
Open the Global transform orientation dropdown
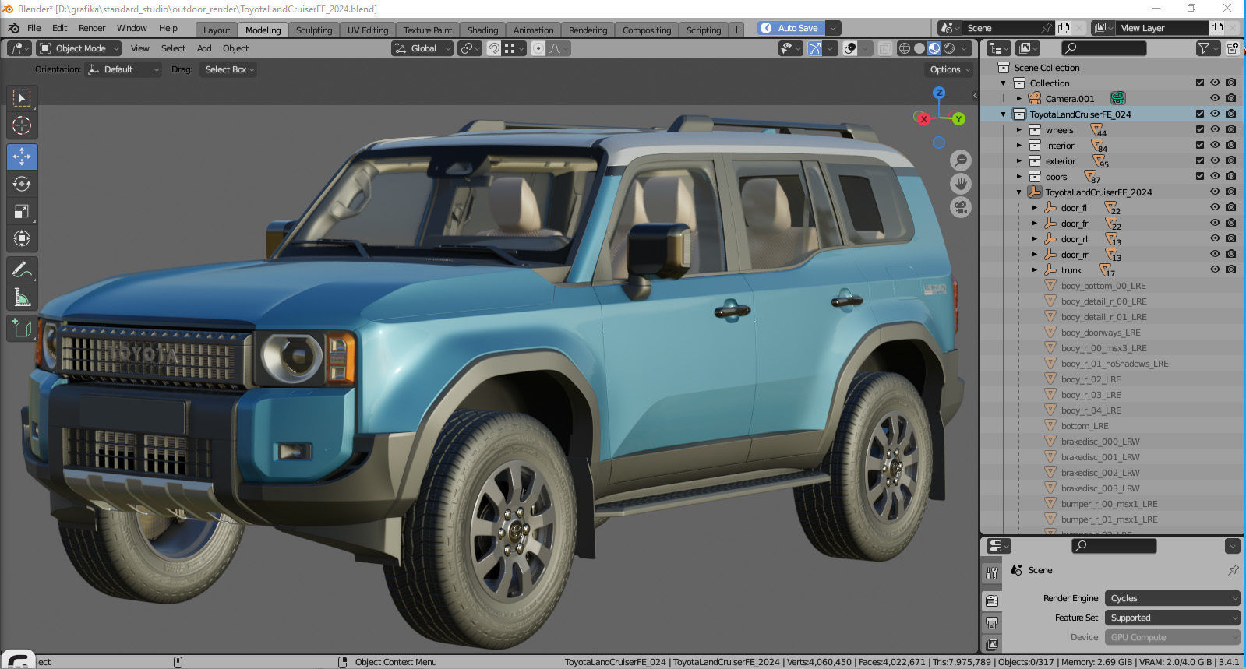click(422, 48)
